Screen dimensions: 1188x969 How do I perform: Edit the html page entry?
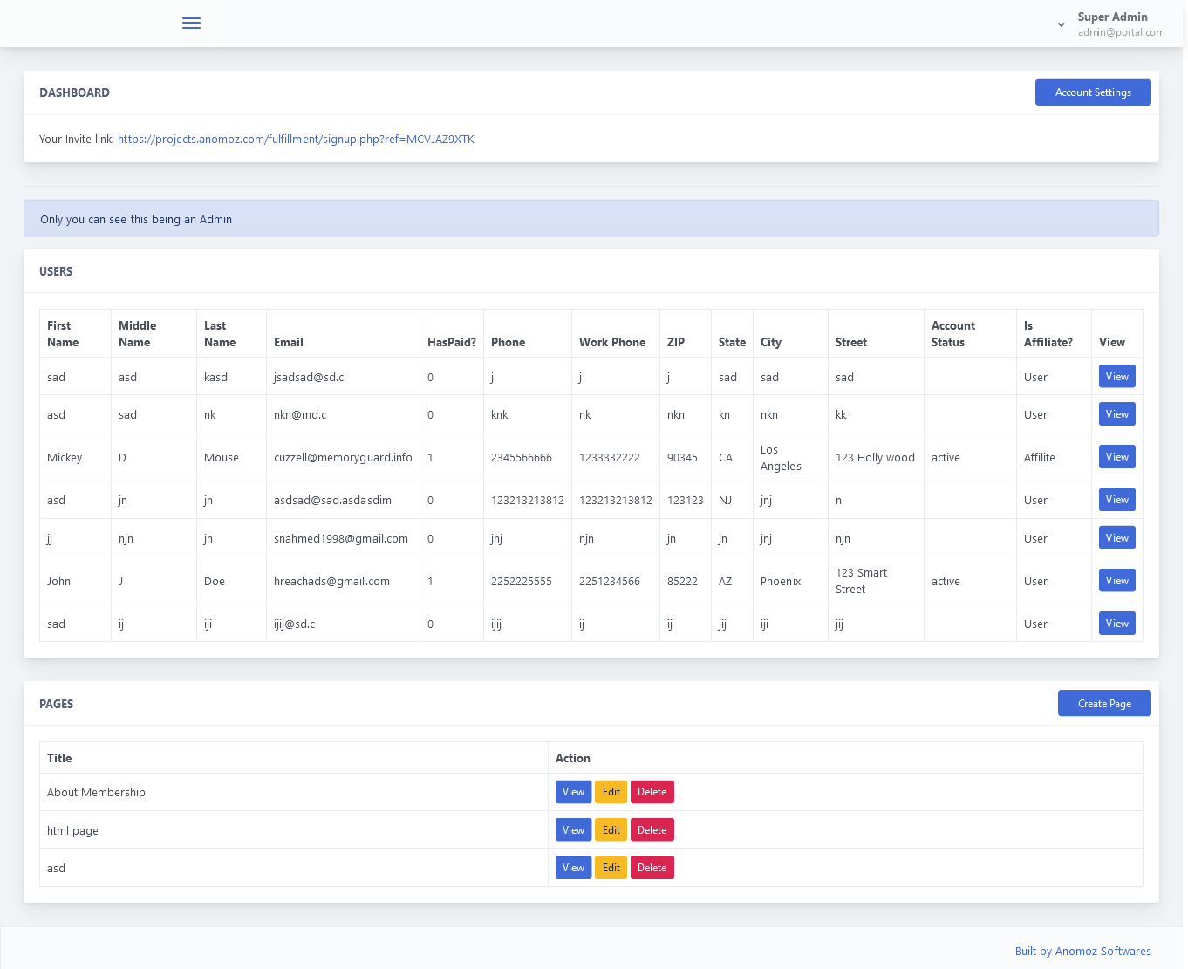click(x=611, y=830)
